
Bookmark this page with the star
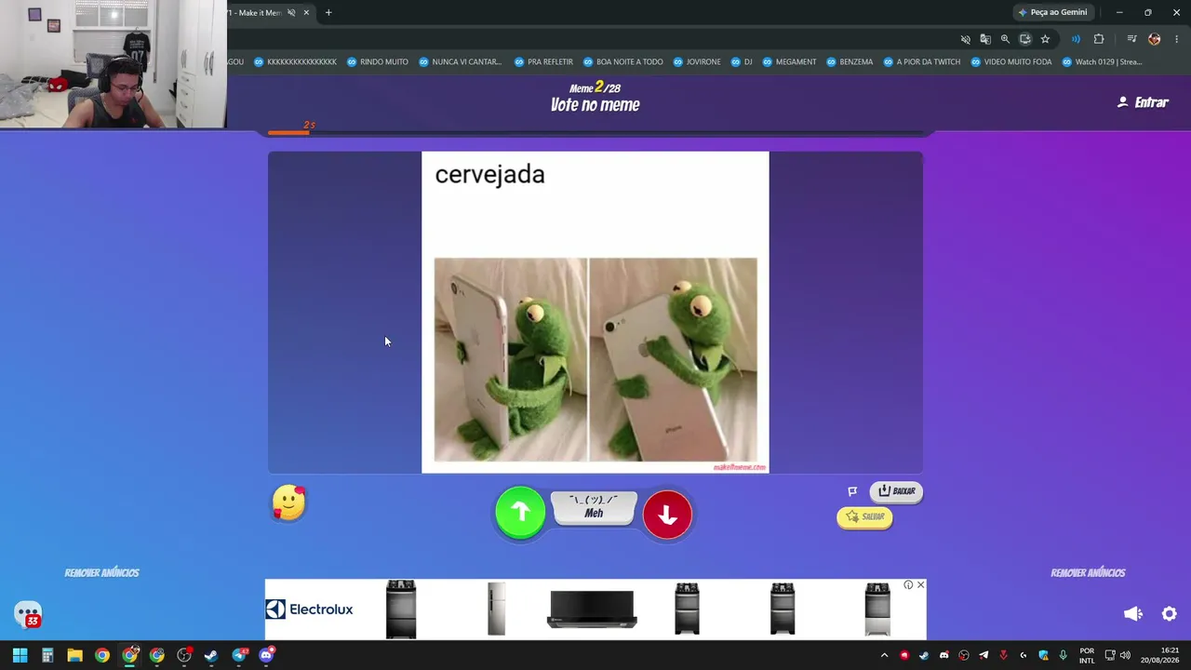click(x=1045, y=39)
